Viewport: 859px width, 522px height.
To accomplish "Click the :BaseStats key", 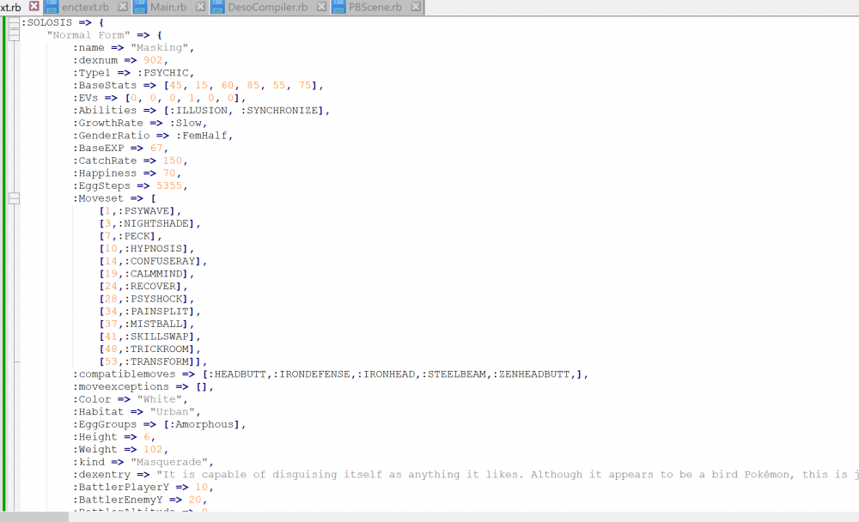I will tap(105, 86).
